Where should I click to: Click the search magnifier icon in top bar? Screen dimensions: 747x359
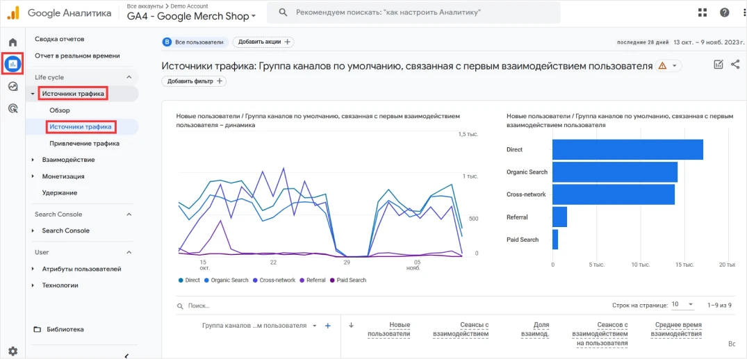pyautogui.click(x=283, y=13)
